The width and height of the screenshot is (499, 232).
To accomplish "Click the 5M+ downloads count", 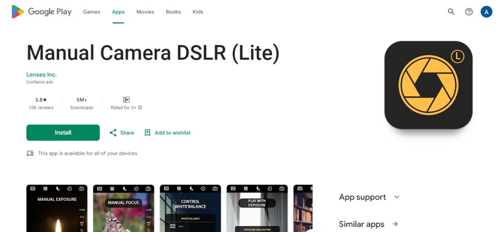I will pos(82,100).
